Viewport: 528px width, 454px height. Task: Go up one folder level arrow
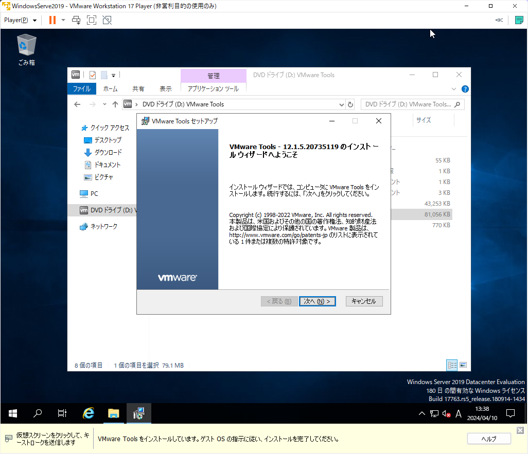pos(115,104)
